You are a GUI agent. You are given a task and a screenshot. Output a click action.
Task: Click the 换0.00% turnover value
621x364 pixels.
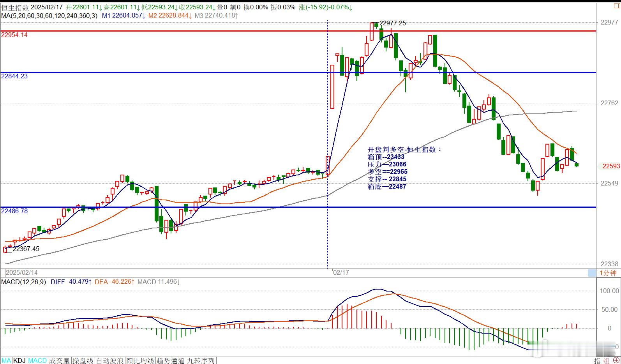(256, 7)
